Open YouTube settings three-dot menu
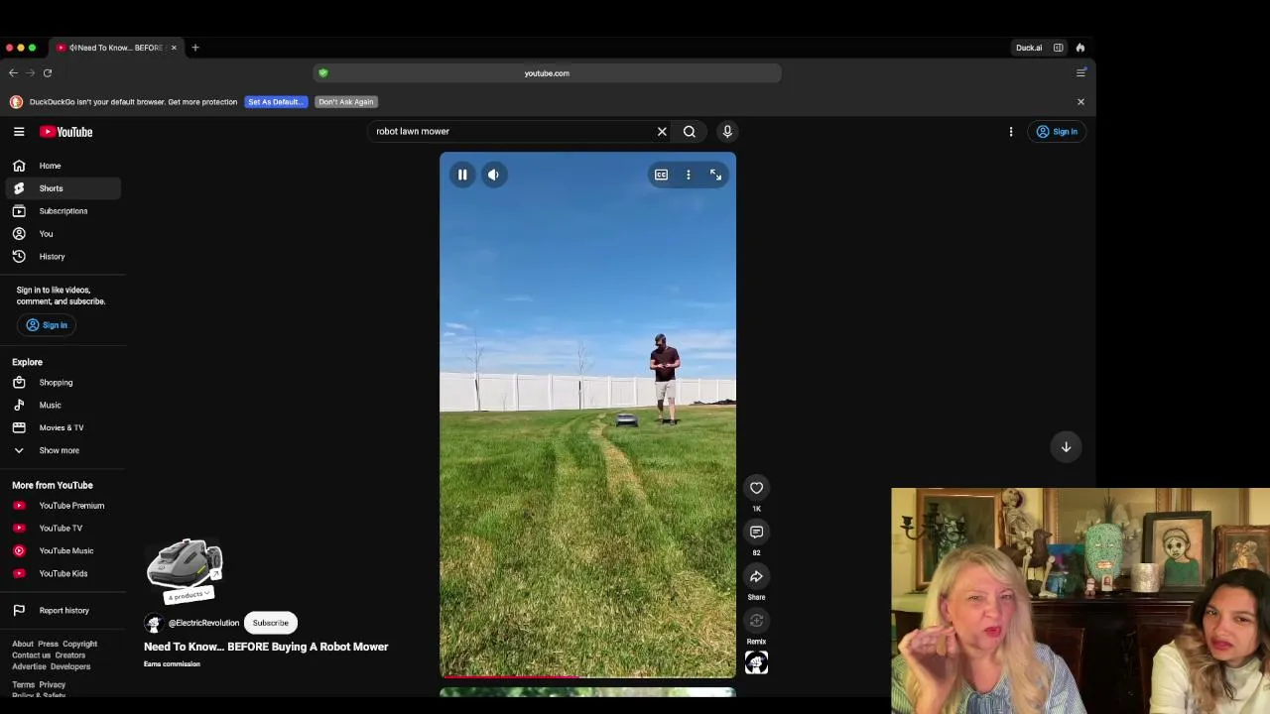 [x=1011, y=131]
